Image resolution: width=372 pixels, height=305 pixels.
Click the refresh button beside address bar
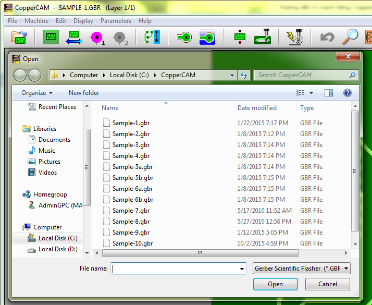click(x=244, y=75)
